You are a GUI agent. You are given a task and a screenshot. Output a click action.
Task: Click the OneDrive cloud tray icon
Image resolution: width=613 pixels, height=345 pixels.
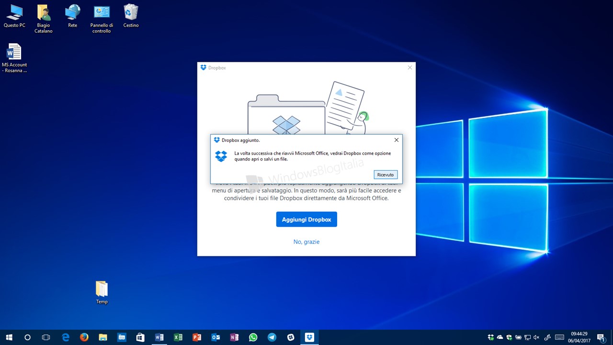[500, 337]
